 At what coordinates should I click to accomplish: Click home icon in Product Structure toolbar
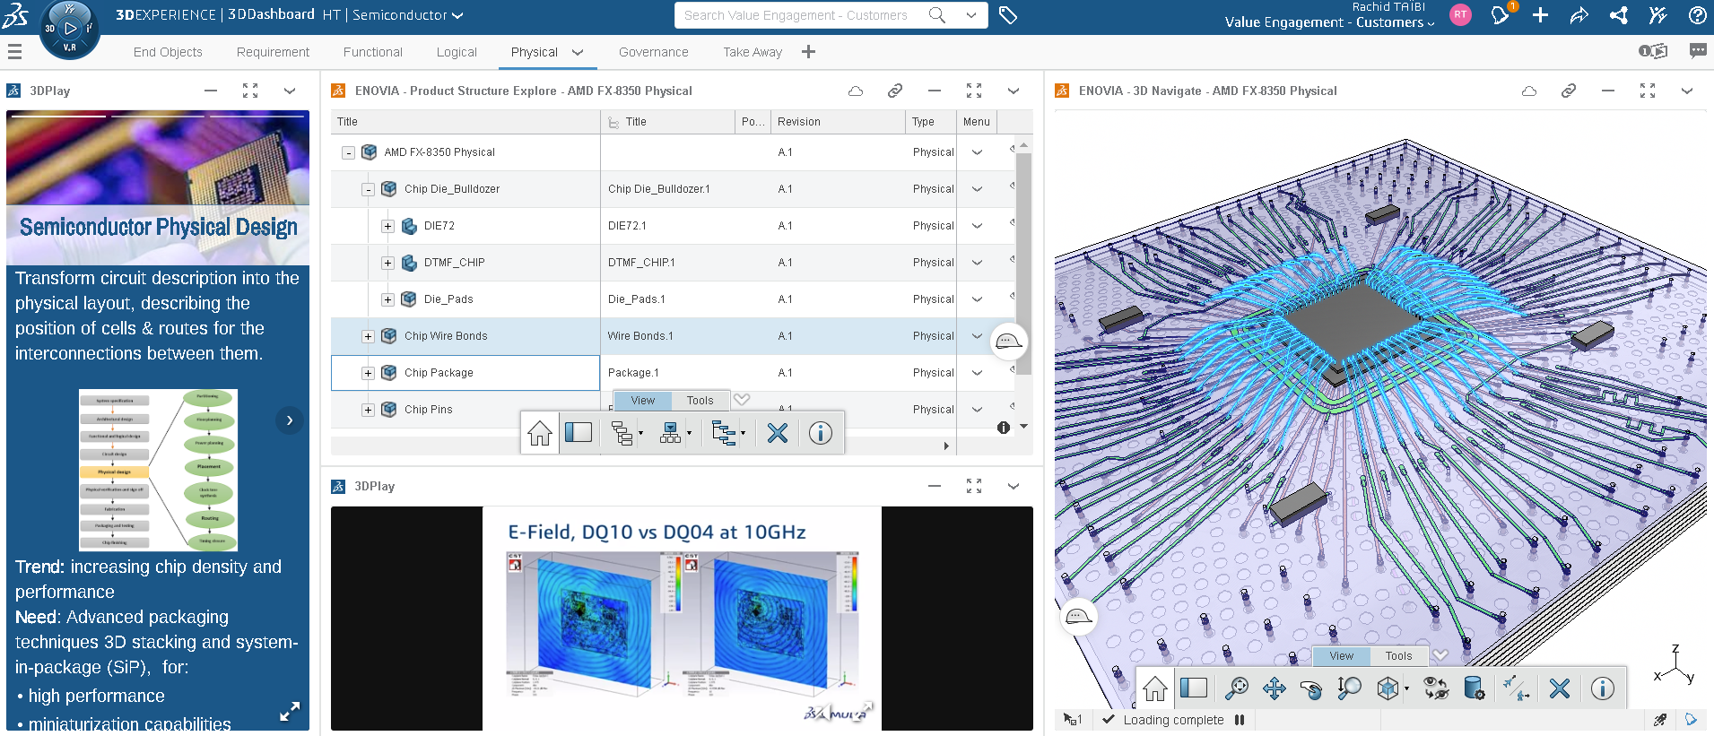[x=540, y=434]
